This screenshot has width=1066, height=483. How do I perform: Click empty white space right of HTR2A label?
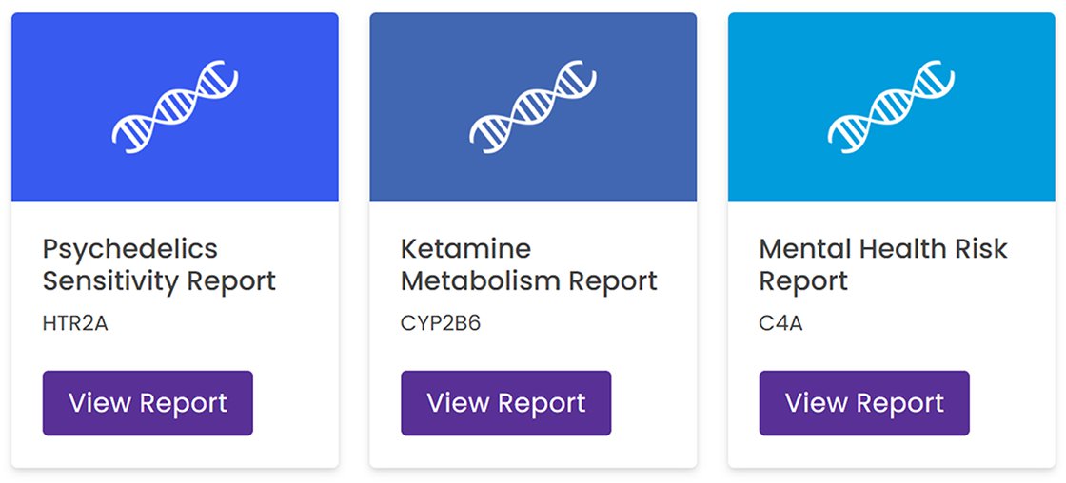point(228,323)
